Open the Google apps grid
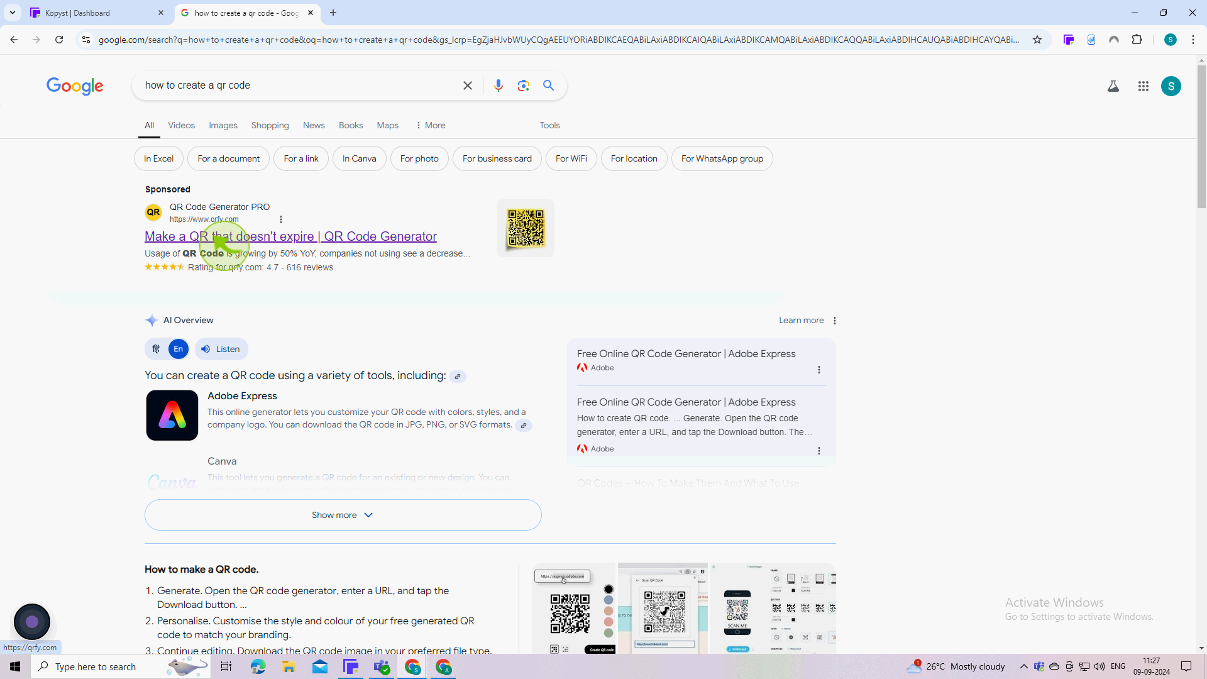Screen dimensions: 1207x679 pyautogui.click(x=1144, y=86)
